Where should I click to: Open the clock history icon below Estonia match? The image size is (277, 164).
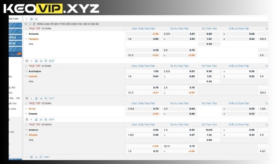pos(45,120)
